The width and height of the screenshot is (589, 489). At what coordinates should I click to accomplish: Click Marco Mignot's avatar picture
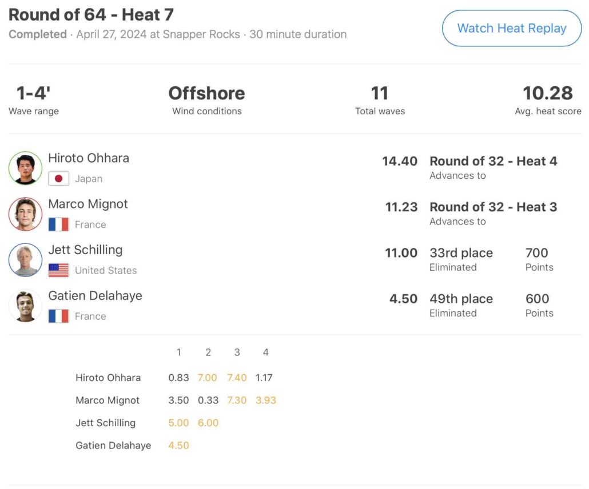[x=26, y=214]
